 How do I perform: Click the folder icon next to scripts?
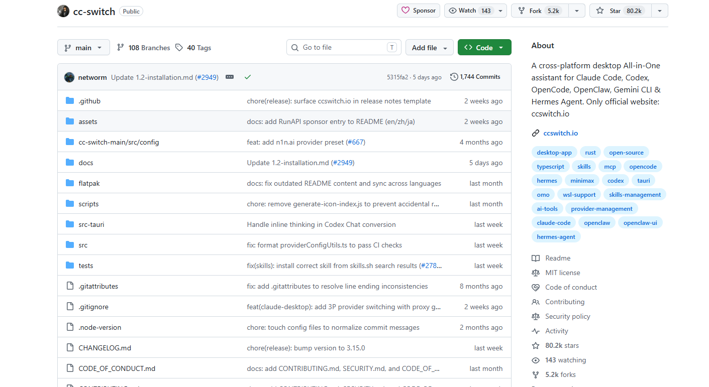tap(70, 204)
